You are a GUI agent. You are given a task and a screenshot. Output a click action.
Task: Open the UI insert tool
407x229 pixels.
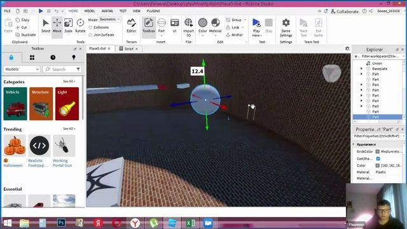(x=174, y=25)
